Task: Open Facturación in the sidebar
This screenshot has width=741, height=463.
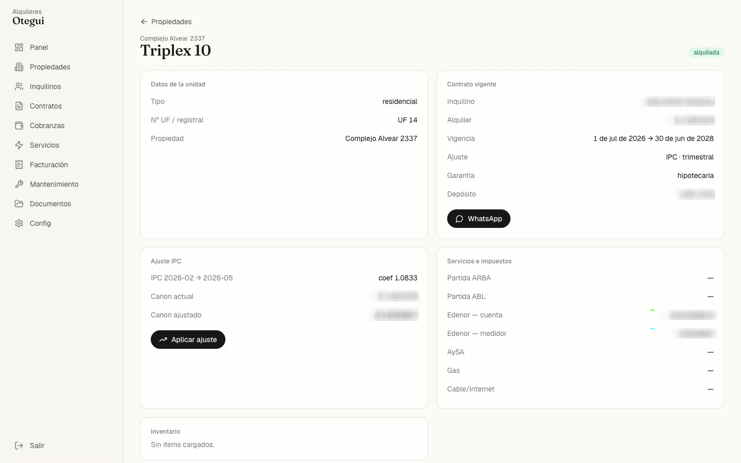Action: pyautogui.click(x=62, y=165)
